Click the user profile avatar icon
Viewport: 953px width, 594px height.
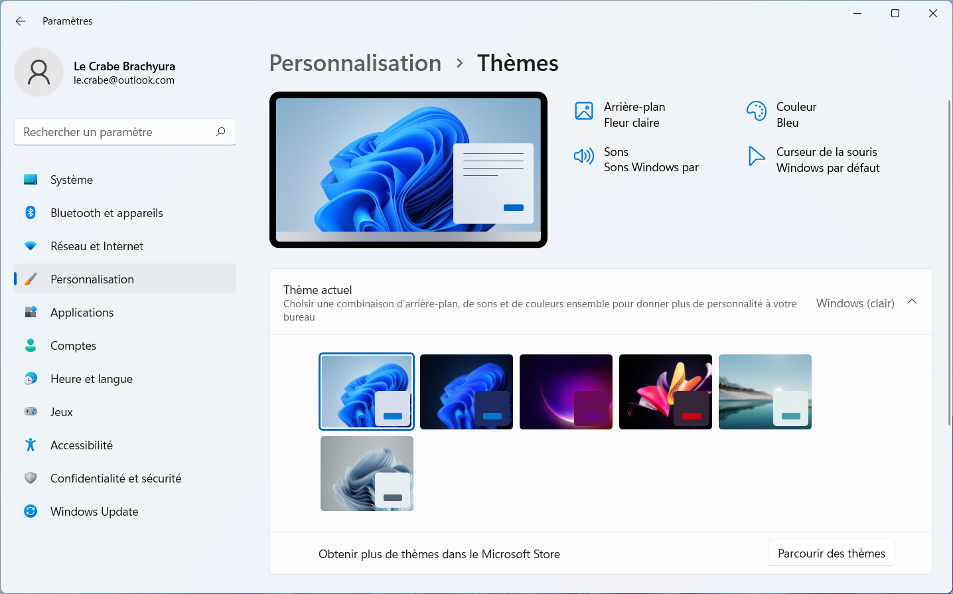pos(39,72)
